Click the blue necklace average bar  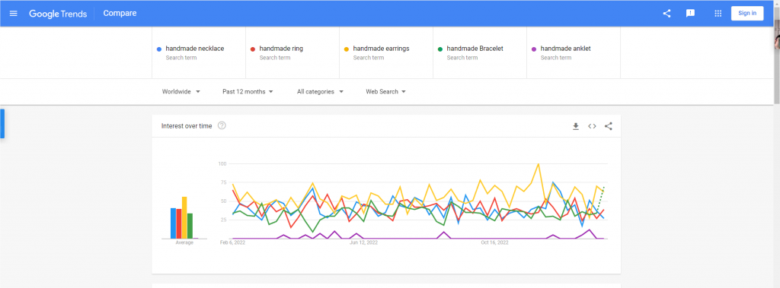pos(173,223)
